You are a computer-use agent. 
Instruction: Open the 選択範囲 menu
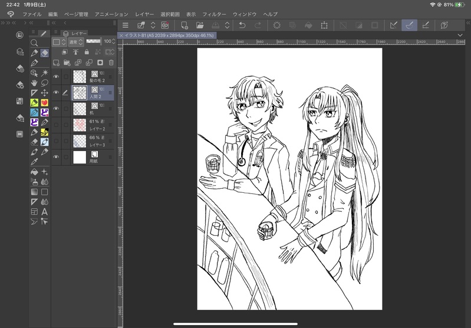click(x=170, y=14)
